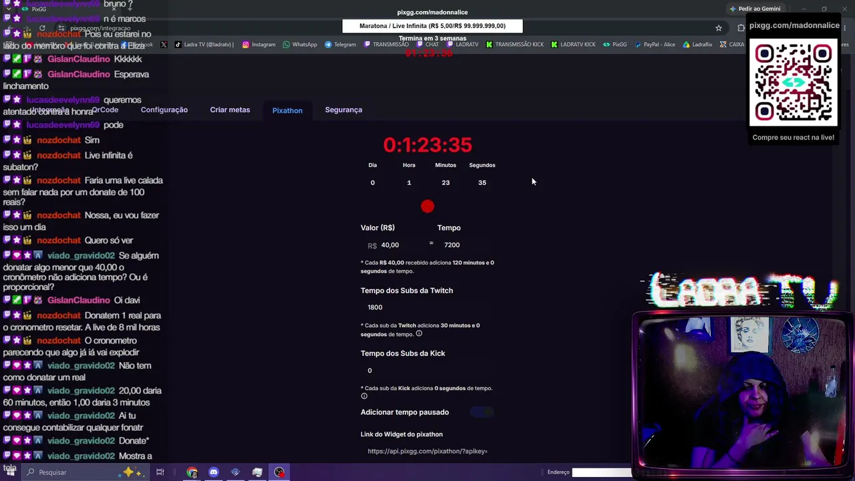Click the "Tempo dos Subs da Twitch" label
Image resolution: width=855 pixels, height=481 pixels.
[x=407, y=291]
